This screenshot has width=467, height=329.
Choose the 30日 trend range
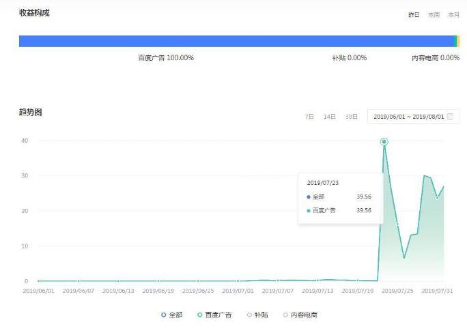[x=351, y=117]
